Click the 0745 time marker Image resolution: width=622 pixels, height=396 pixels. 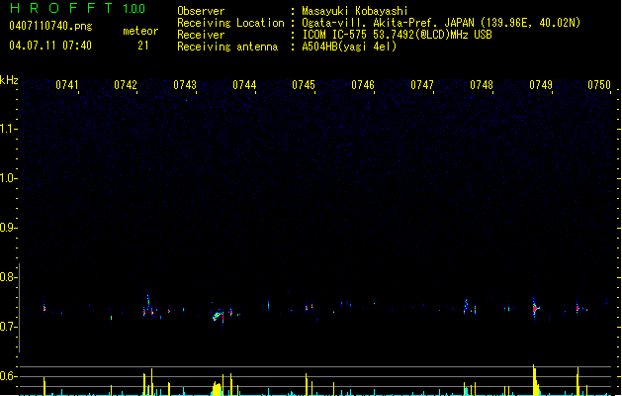304,85
